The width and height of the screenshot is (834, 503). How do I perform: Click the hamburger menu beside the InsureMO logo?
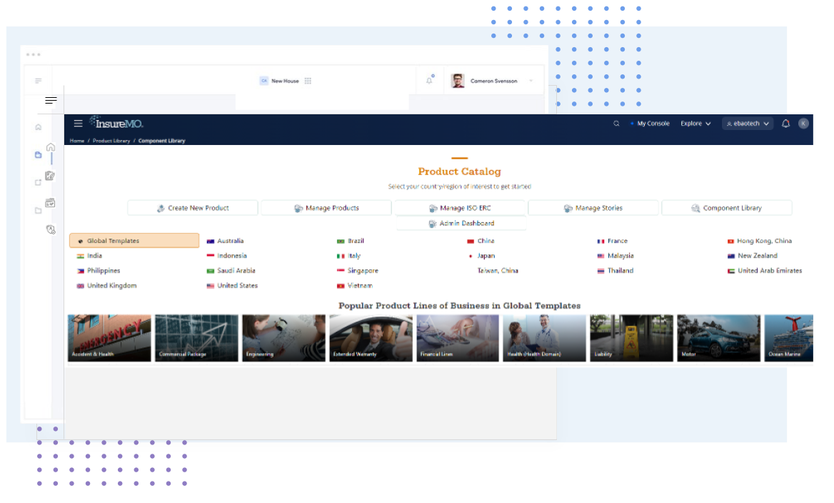tap(78, 123)
